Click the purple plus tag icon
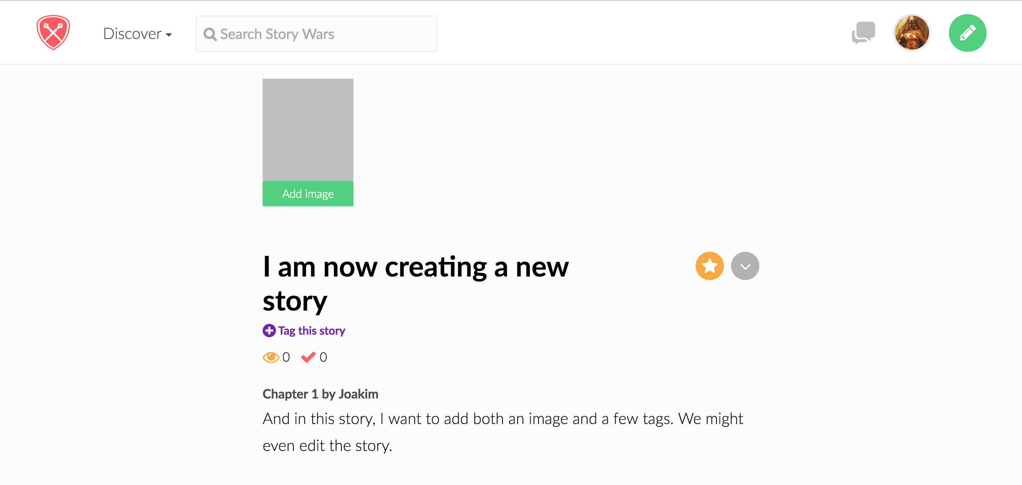The width and height of the screenshot is (1022, 485). point(269,330)
